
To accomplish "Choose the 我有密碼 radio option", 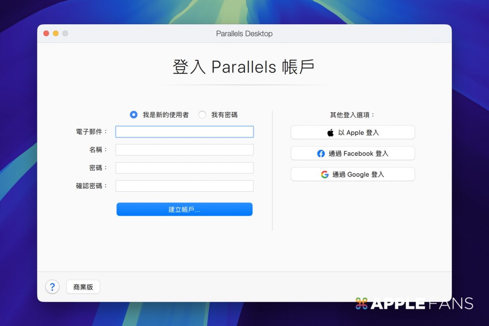I will [202, 115].
